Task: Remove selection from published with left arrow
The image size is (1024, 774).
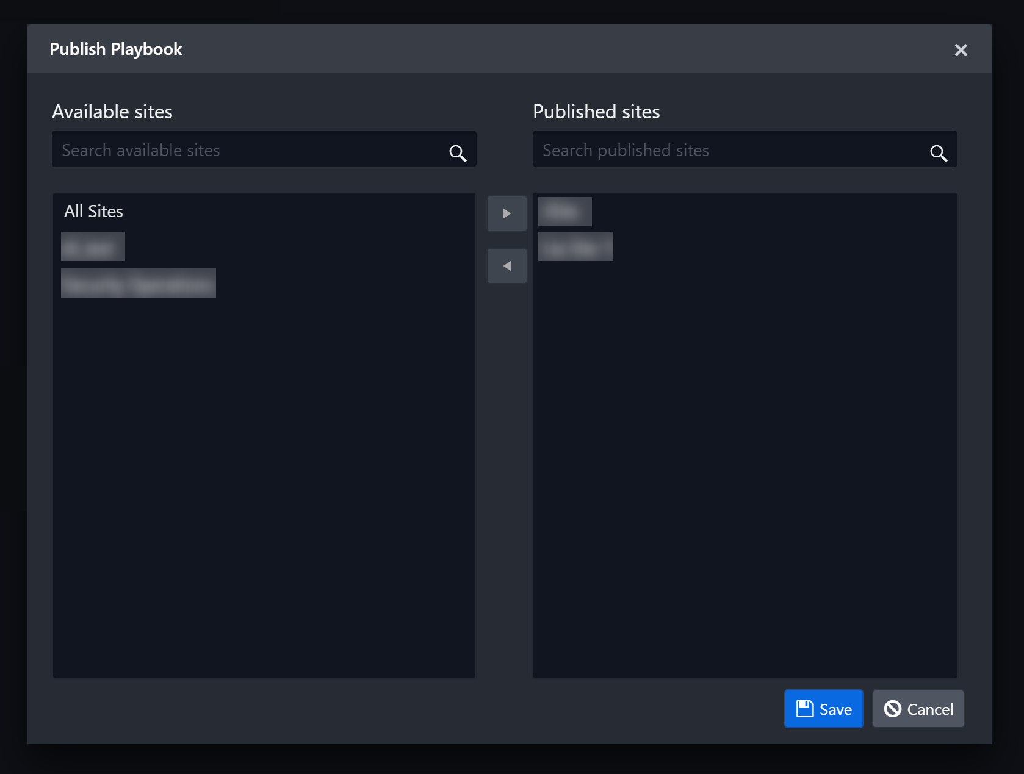Action: click(x=507, y=266)
